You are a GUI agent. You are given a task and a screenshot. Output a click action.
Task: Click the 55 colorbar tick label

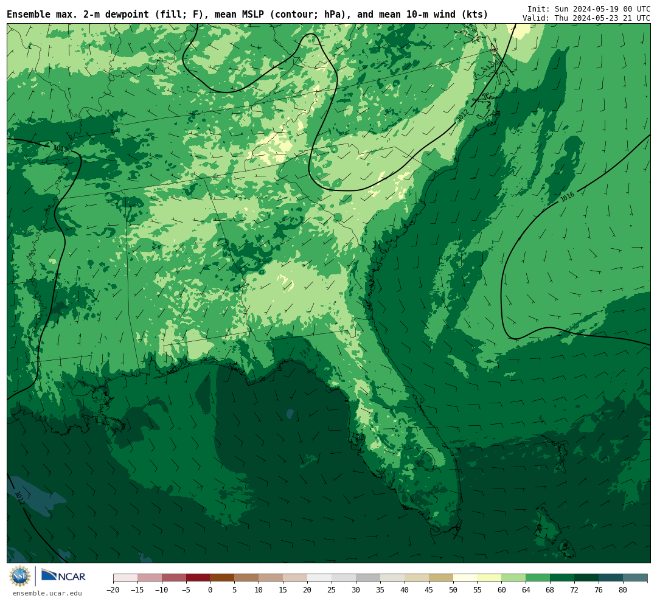pos(478,589)
